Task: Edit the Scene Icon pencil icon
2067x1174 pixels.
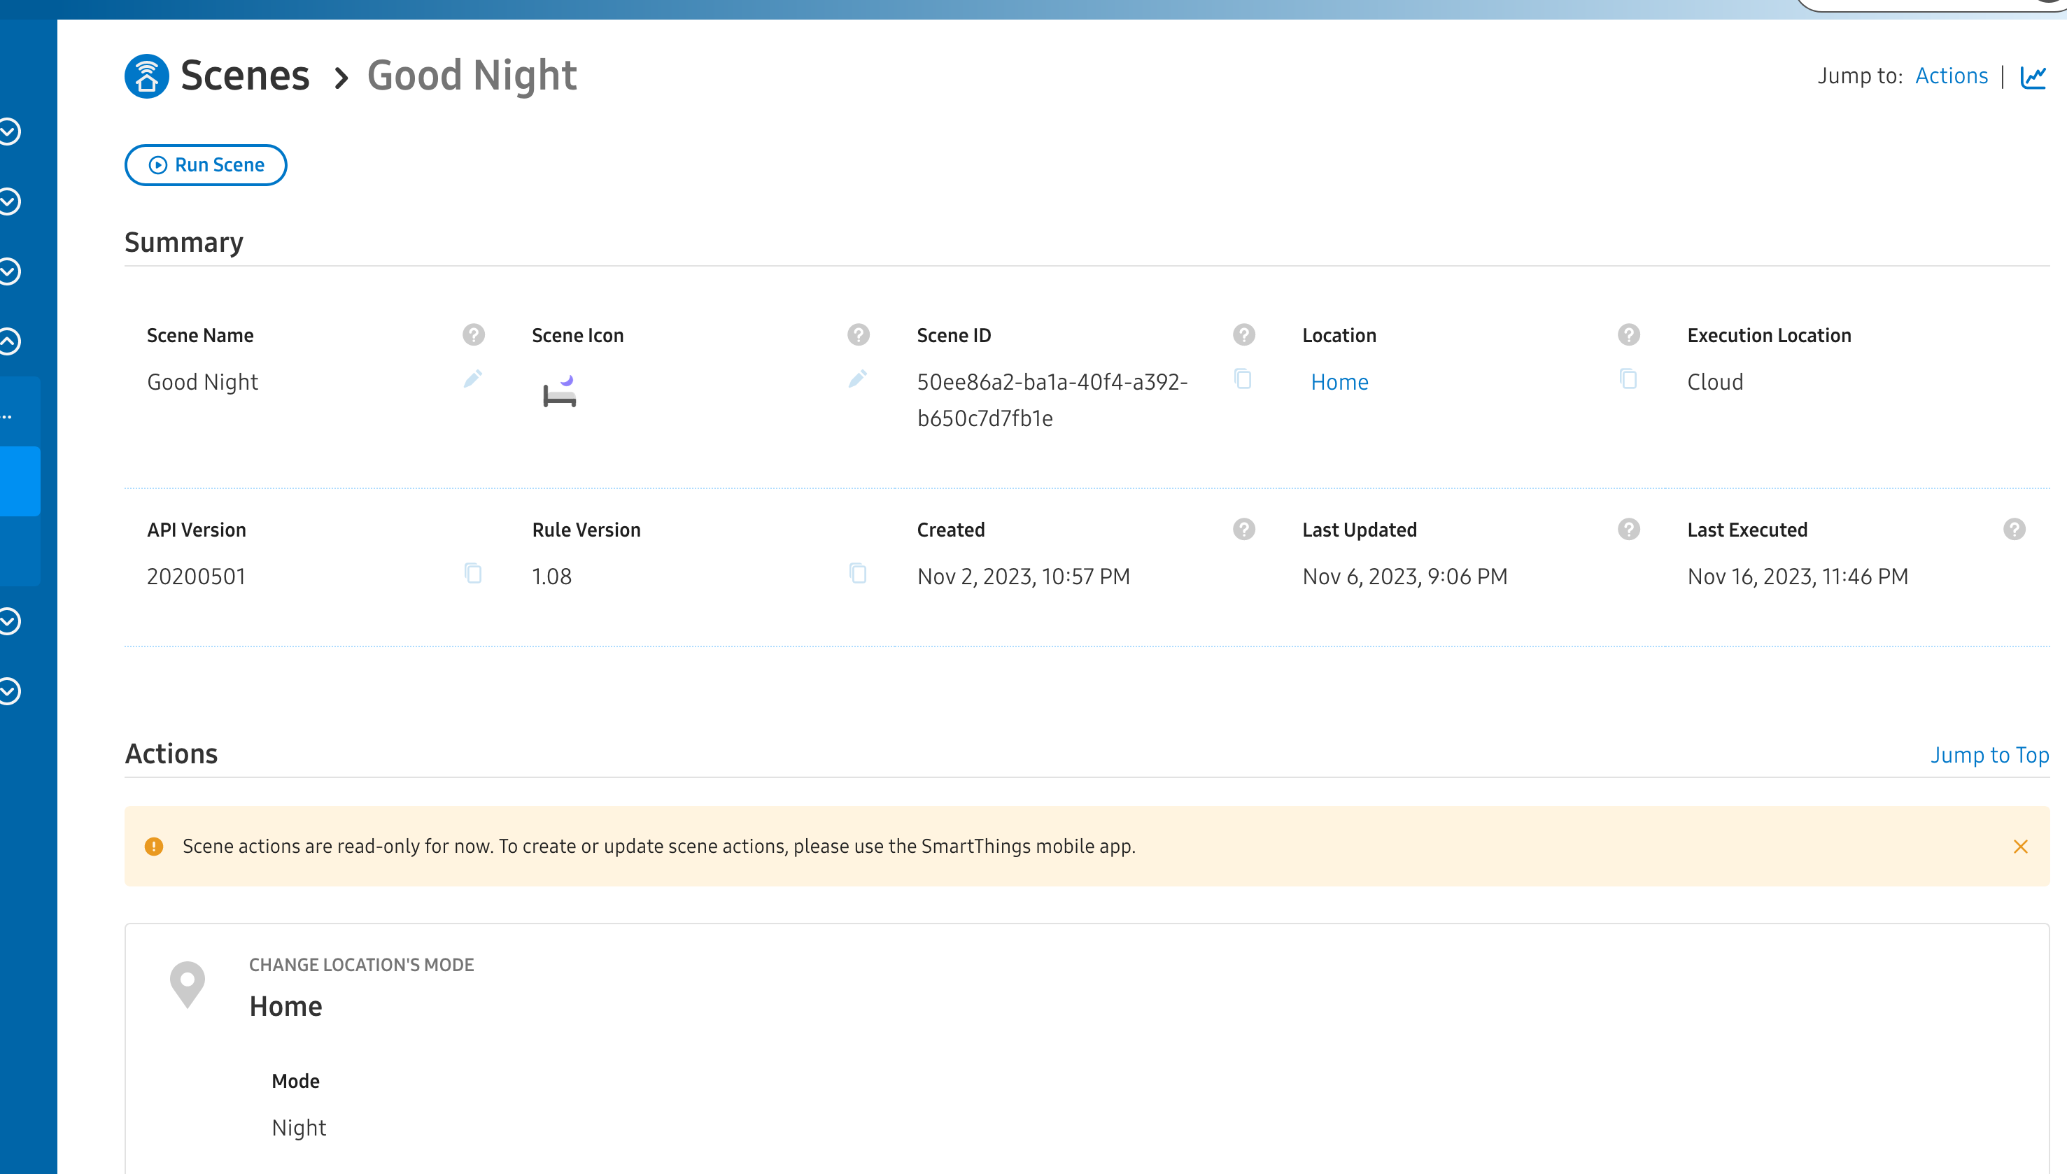Action: (858, 379)
